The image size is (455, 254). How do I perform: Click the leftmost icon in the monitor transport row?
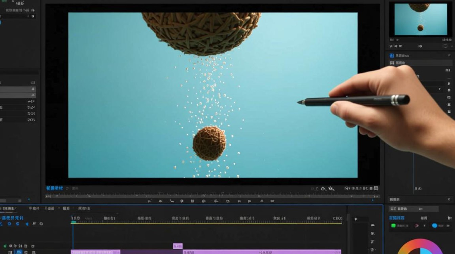150,201
